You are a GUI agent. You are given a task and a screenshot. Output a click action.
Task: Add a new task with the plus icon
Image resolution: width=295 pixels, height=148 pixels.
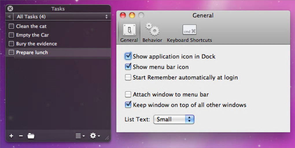(x=11, y=136)
